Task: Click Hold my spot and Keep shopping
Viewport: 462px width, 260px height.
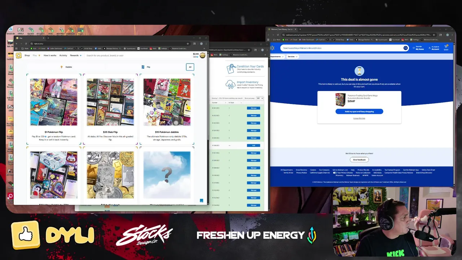Action: coord(359,112)
